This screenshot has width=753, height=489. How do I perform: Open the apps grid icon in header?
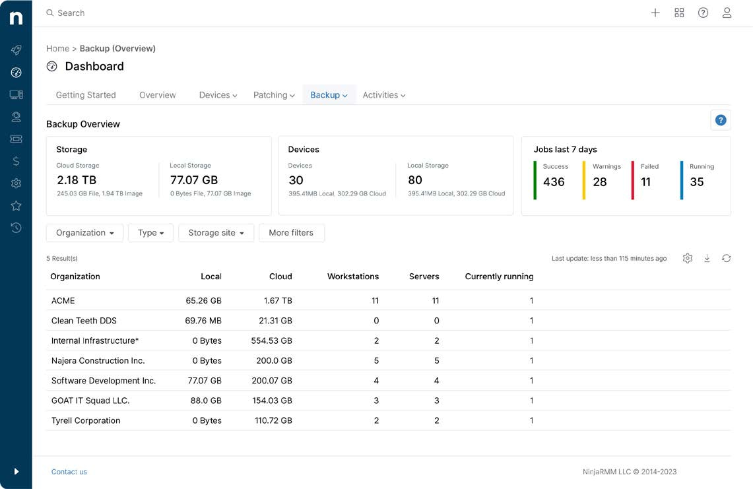click(x=679, y=13)
